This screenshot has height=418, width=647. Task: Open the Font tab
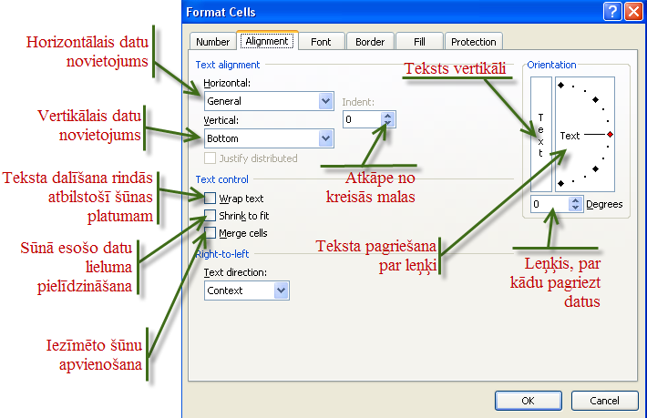pos(321,42)
